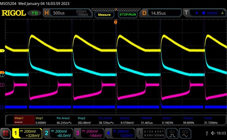Image resolution: width=227 pixels, height=140 pixels.
Task: Click the horizontal waveform memory position bar
Action: (x=116, y=10)
